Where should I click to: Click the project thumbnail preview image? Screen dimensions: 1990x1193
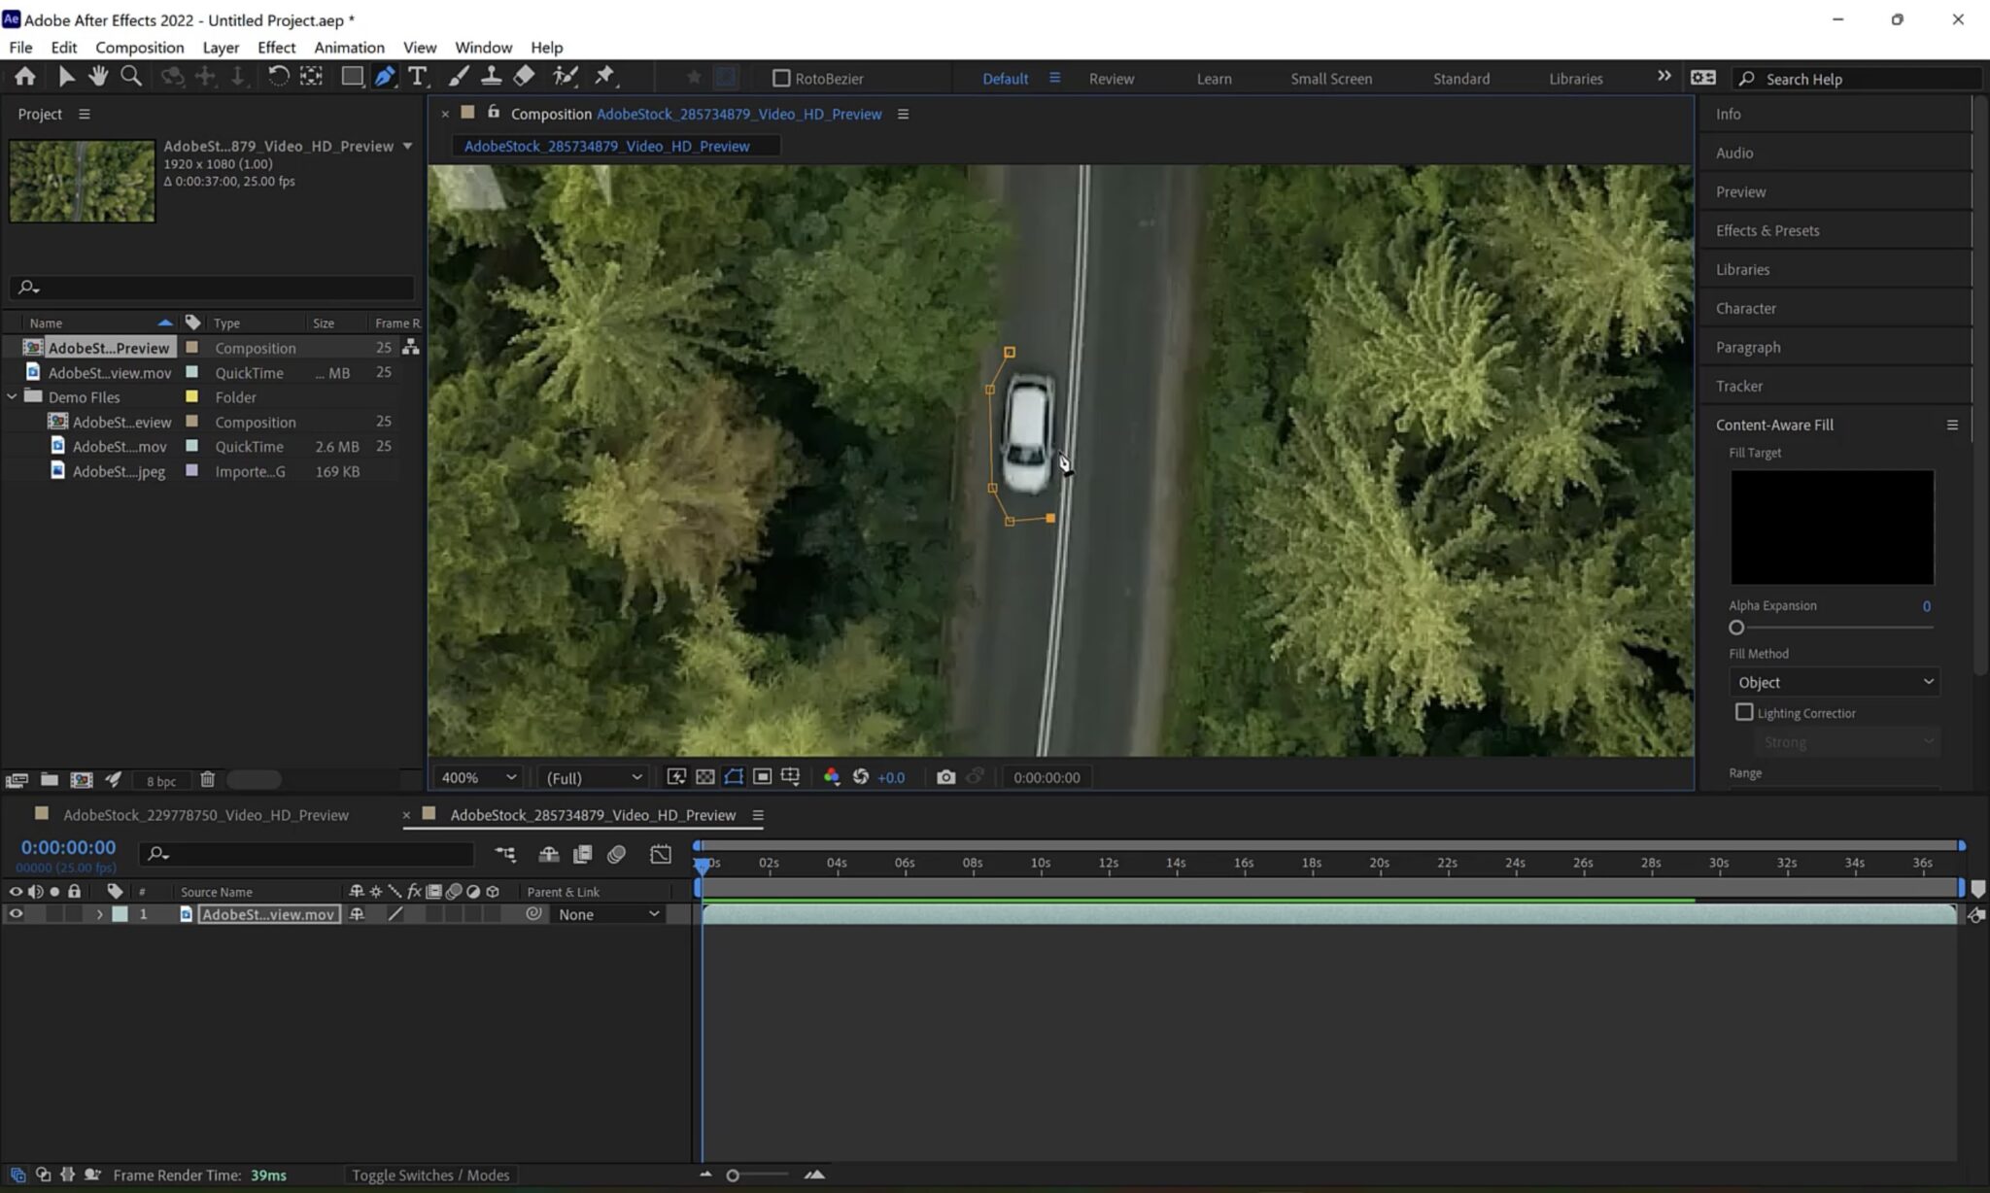(x=82, y=181)
